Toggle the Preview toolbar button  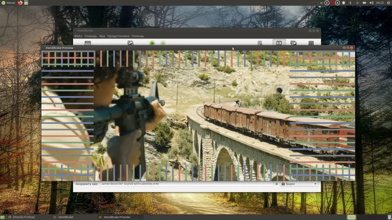[x=279, y=43]
